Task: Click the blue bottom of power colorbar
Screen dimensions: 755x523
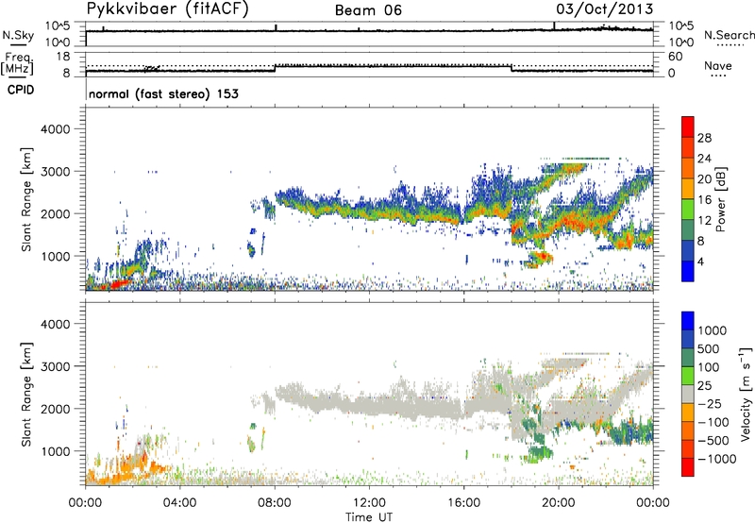Action: tap(688, 271)
